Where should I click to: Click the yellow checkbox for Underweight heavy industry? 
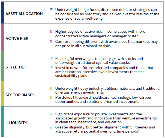point(51,88)
